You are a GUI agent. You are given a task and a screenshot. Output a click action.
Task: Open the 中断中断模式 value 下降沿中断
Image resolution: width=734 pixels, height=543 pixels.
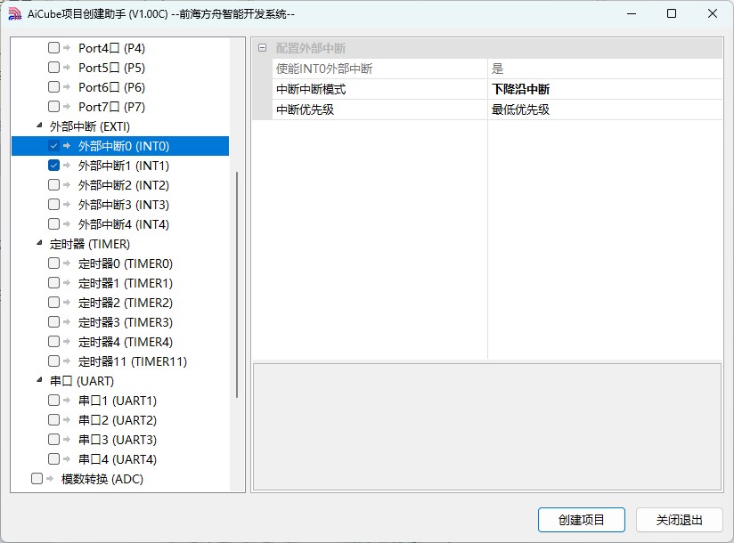pyautogui.click(x=605, y=89)
